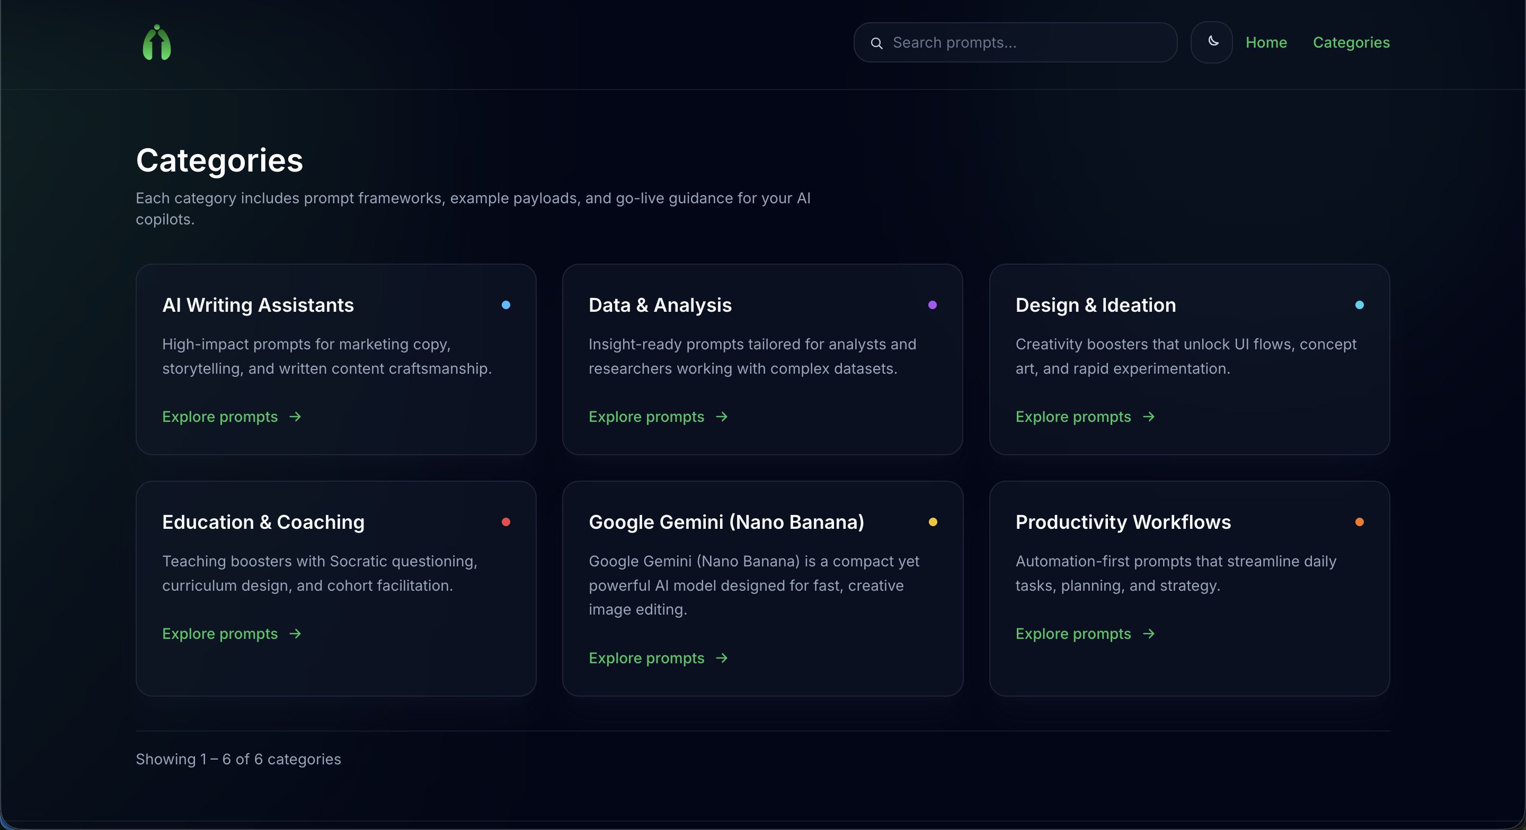Click arrow icon in AI Writing Assistants card

point(295,417)
